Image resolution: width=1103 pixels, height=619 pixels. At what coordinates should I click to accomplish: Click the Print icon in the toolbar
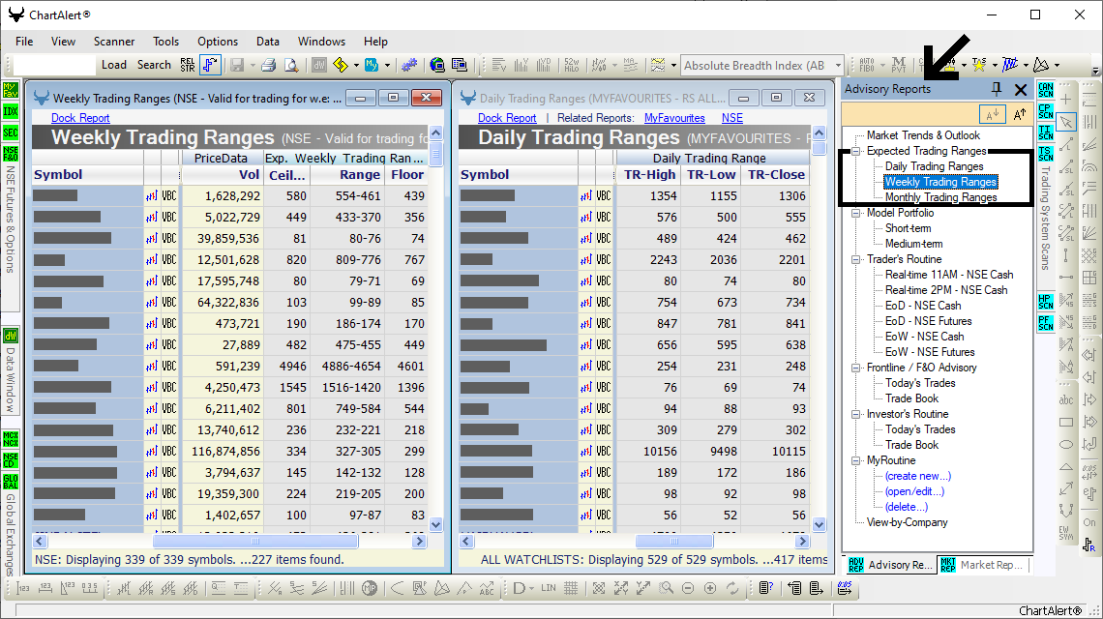tap(268, 66)
